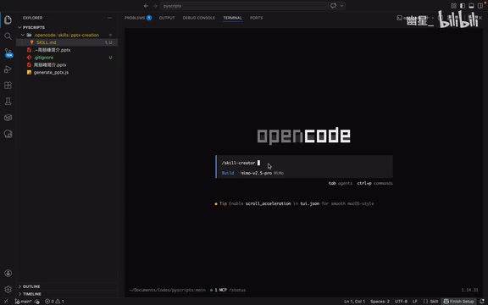Toggle the primary side bar visibility
The width and height of the screenshot is (488, 305).
(463, 6)
